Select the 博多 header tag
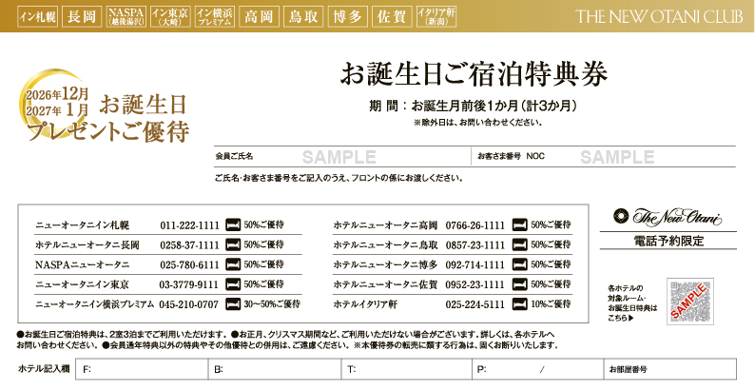 coord(348,17)
